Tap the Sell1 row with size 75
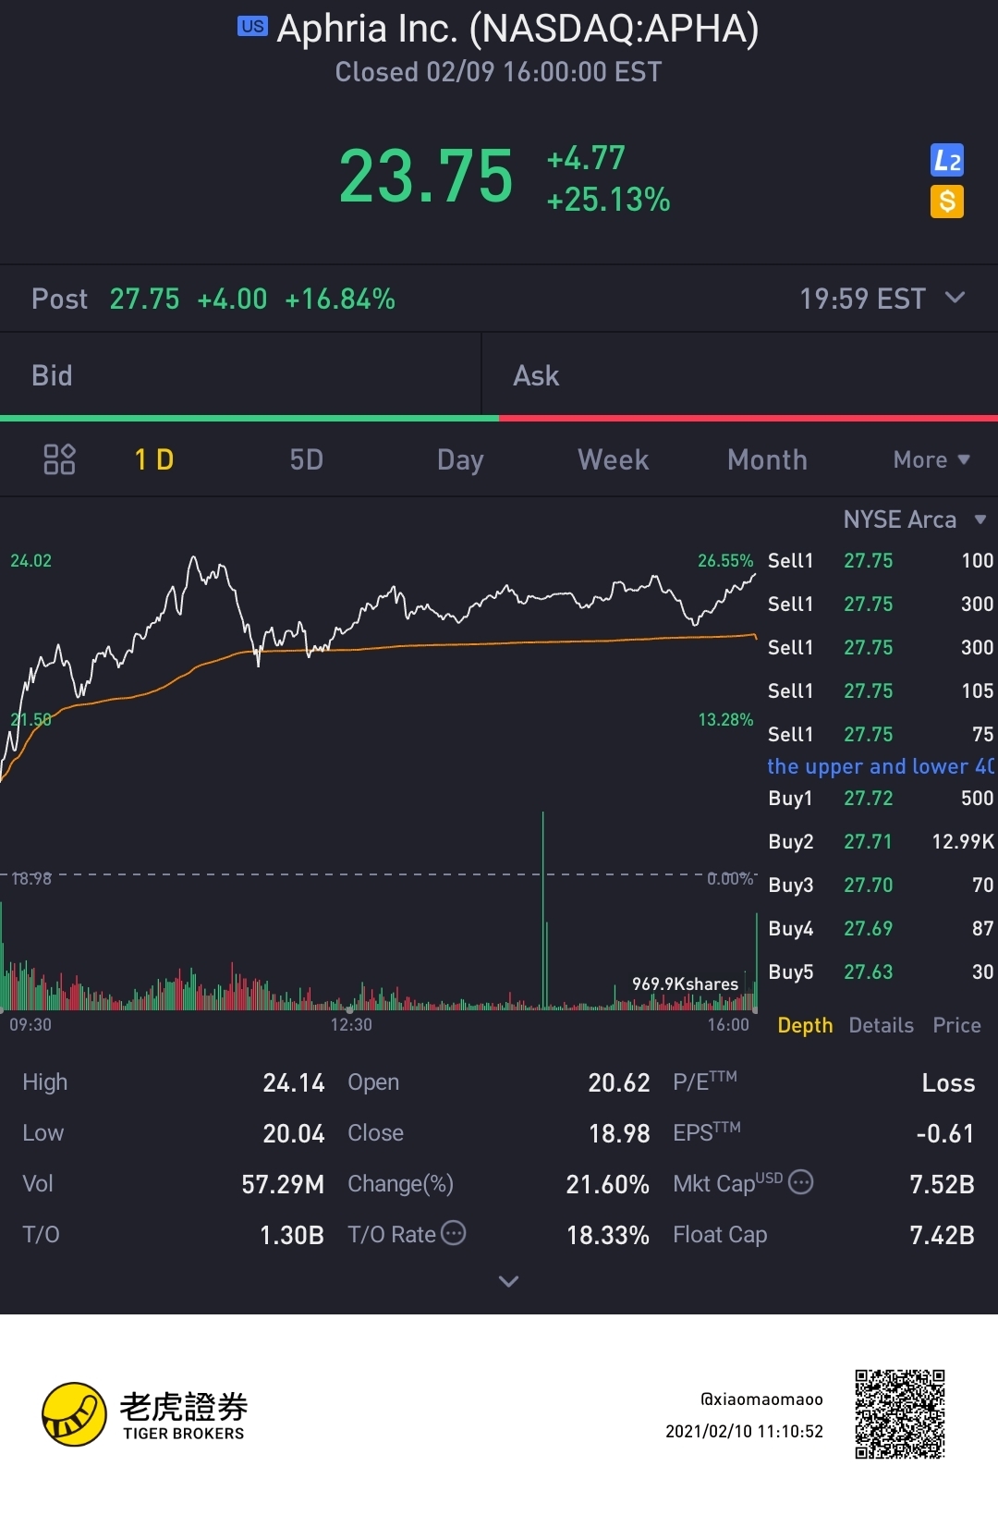Screen dimensions: 998x1515 tap(881, 734)
